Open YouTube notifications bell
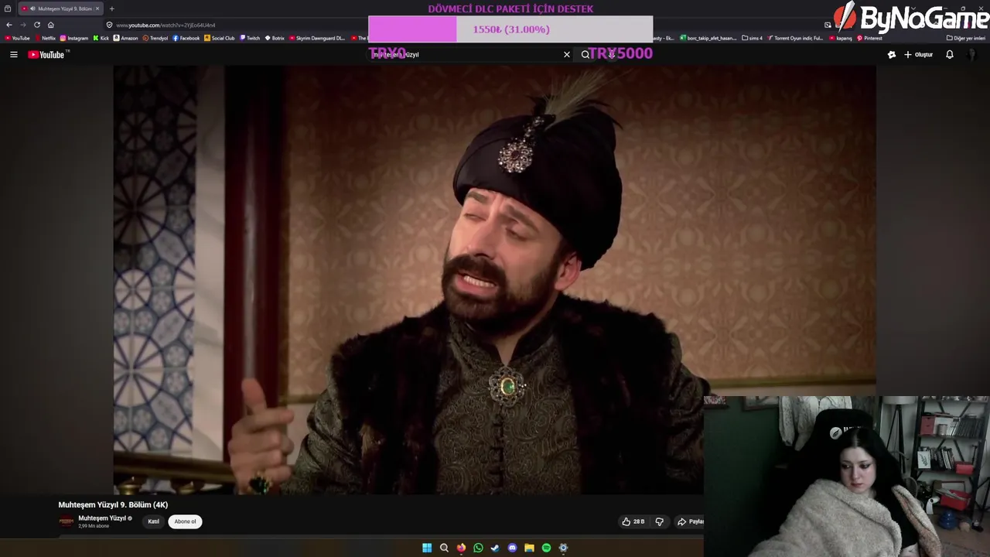This screenshot has width=990, height=557. click(950, 54)
